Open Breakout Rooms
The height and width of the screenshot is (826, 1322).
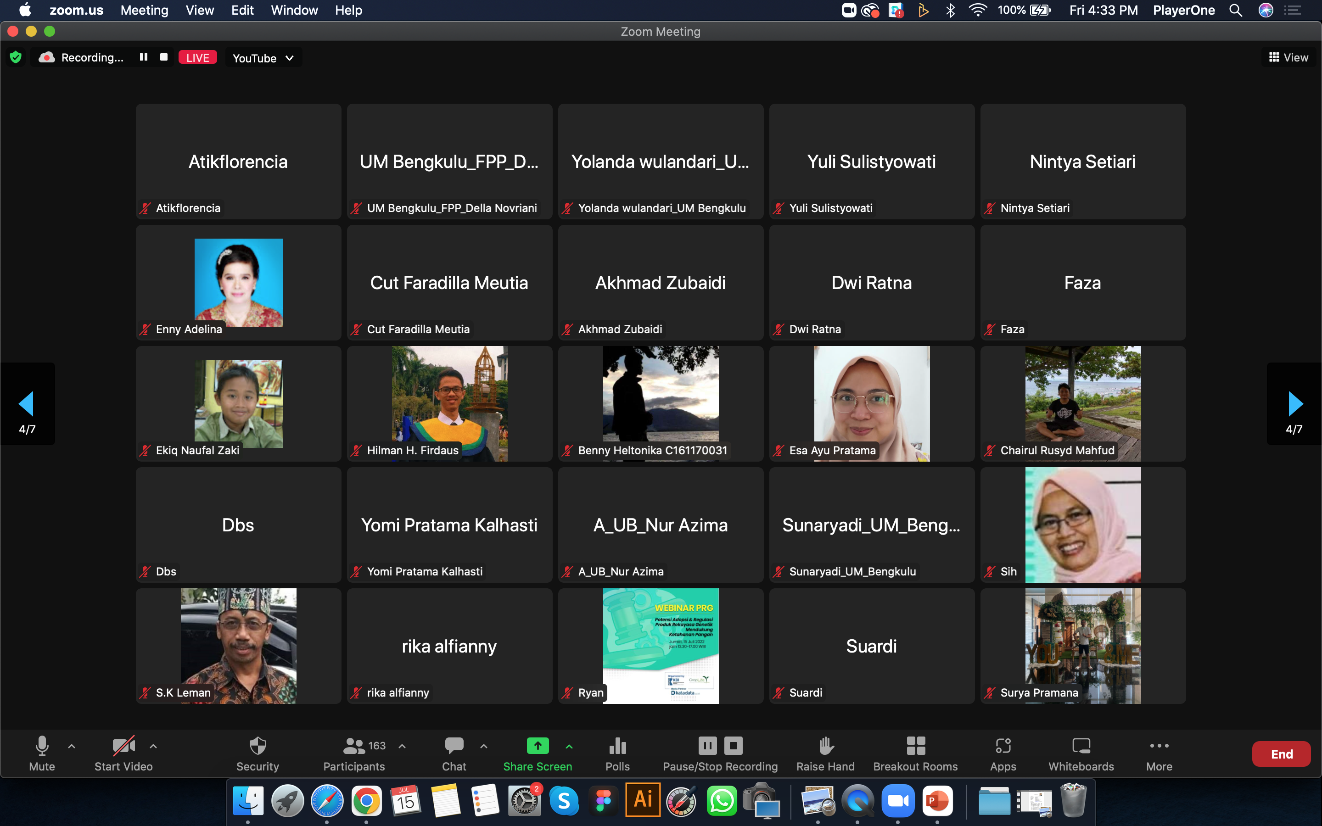[916, 753]
